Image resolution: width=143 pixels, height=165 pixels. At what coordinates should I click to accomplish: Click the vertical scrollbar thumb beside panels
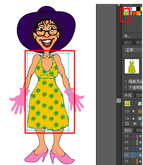point(119,101)
